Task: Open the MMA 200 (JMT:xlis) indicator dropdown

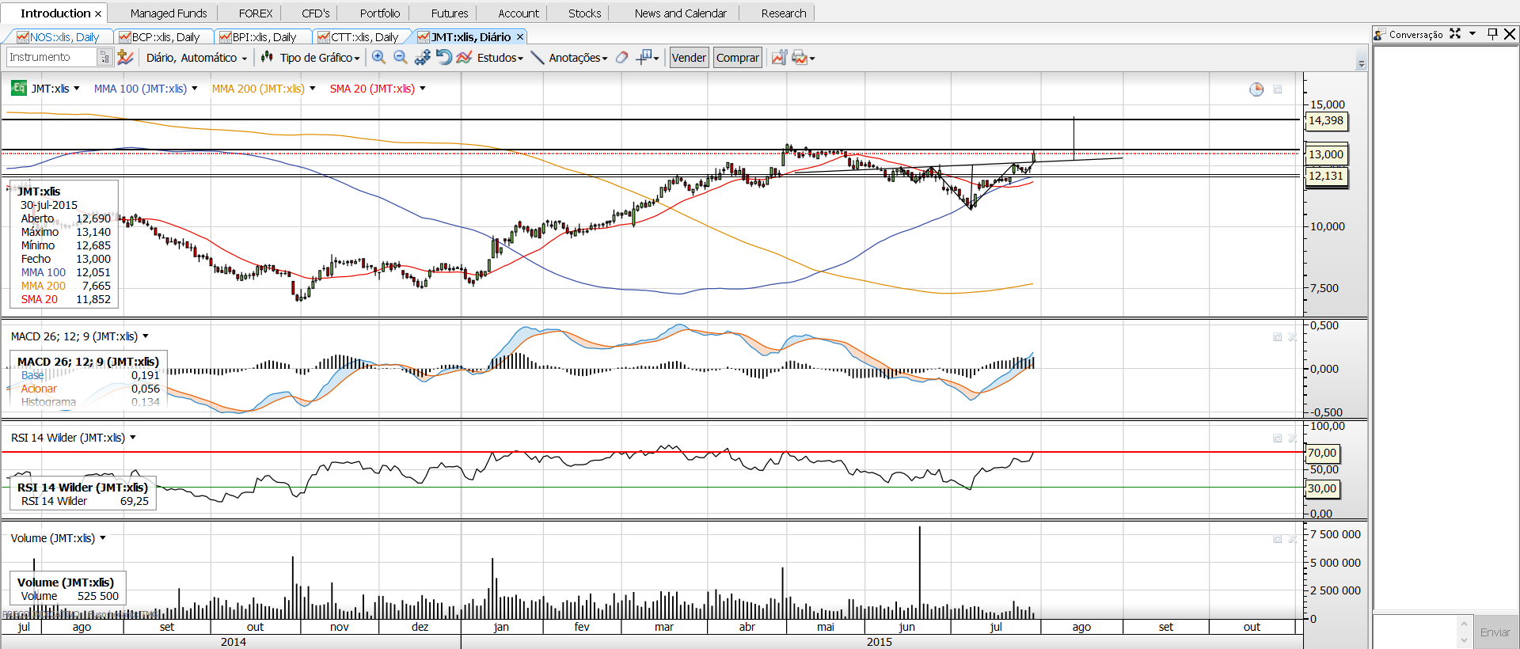Action: pos(312,89)
